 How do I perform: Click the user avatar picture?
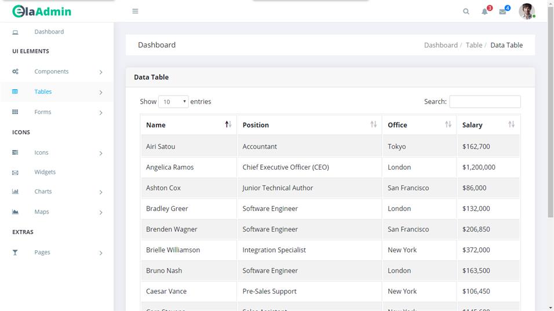tap(526, 12)
